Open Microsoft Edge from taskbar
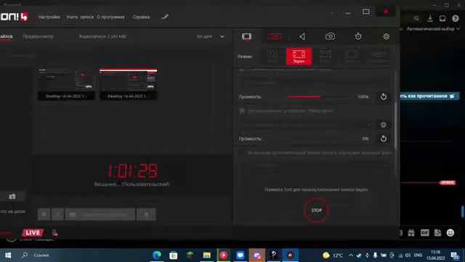465x262 pixels. 157,255
